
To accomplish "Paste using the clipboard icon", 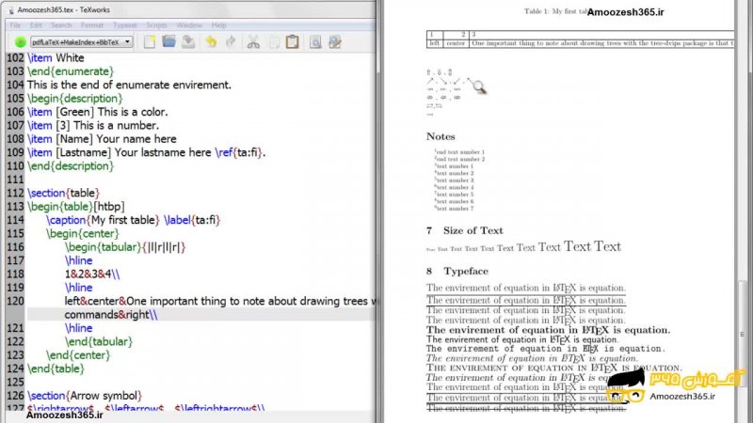I will tap(293, 41).
